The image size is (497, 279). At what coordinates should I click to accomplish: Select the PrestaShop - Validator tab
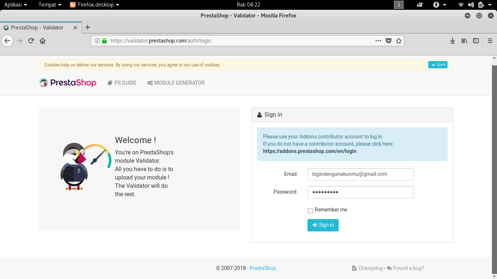tap(41, 28)
